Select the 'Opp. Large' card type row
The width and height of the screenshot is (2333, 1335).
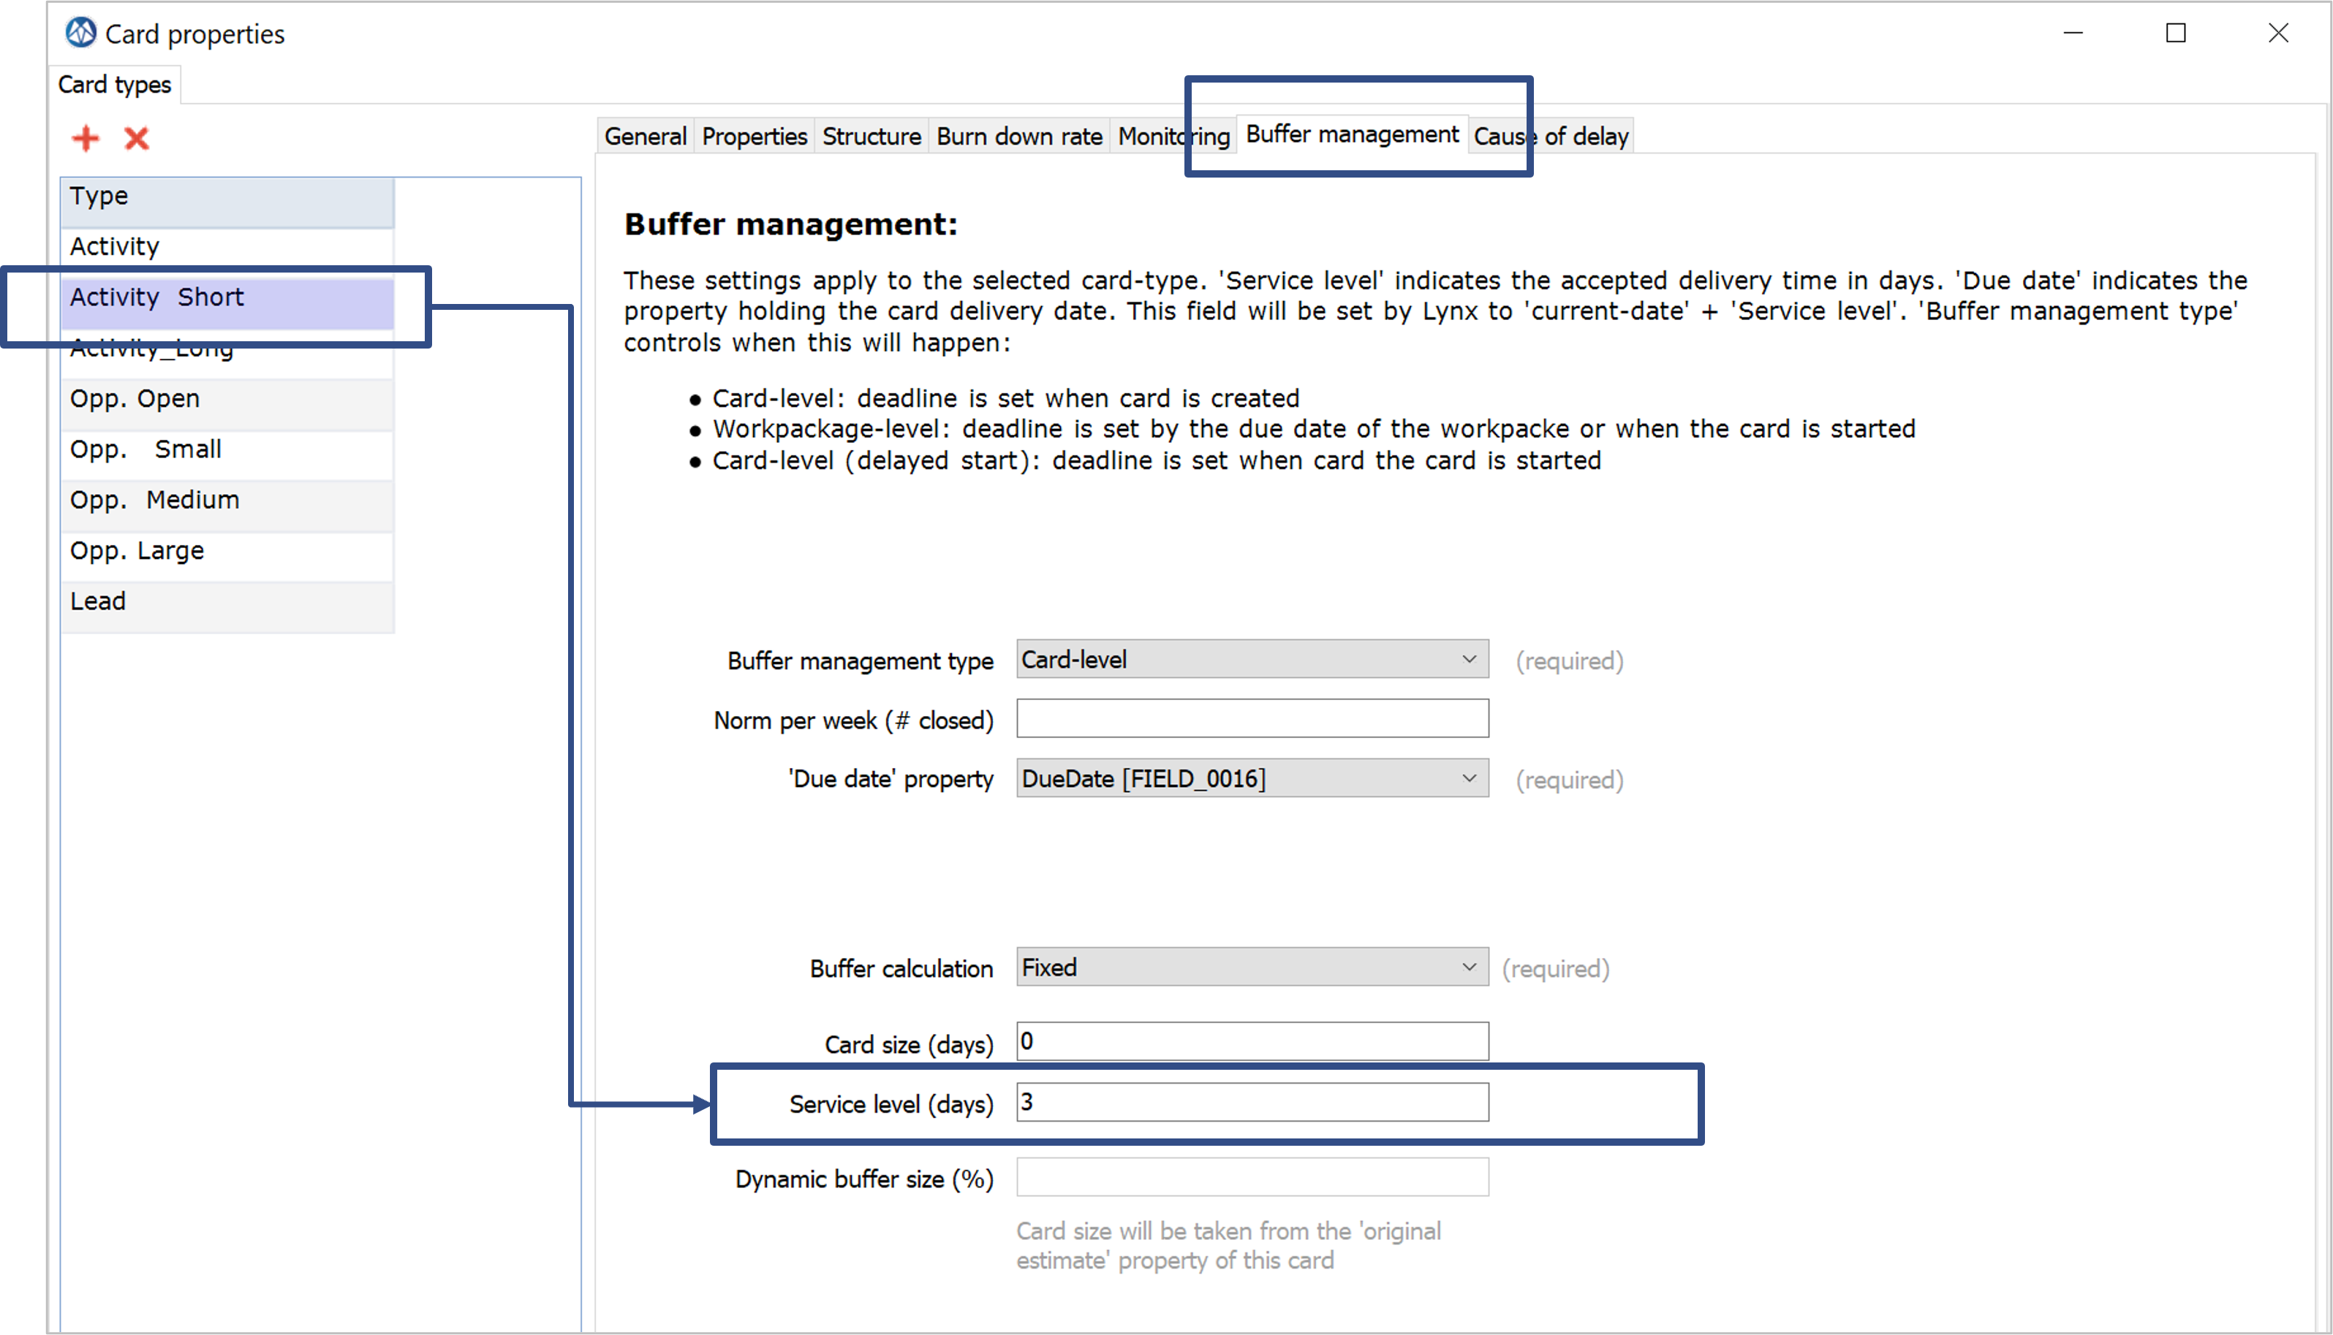[227, 558]
